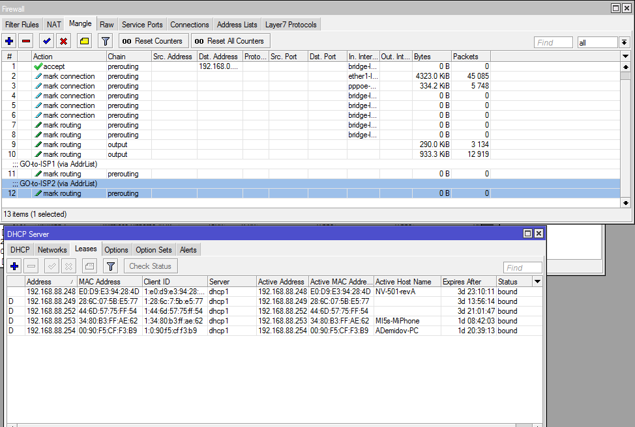
Task: Enable selected firewall rule with blue checkmark
Action: (46, 41)
